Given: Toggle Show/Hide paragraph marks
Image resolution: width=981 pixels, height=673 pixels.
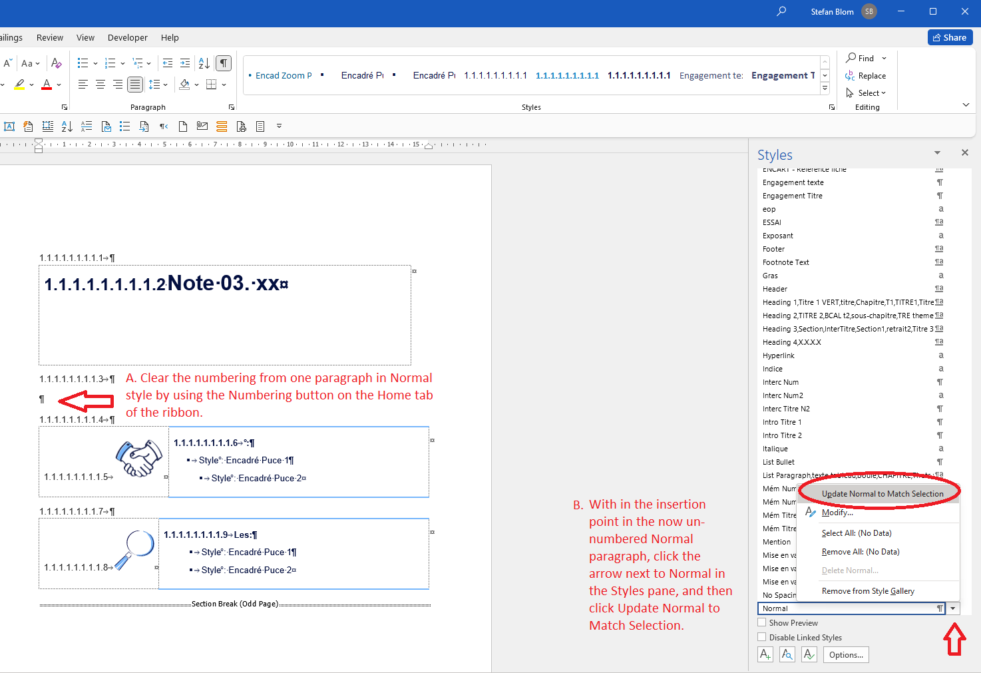Looking at the screenshot, I should pyautogui.click(x=224, y=63).
